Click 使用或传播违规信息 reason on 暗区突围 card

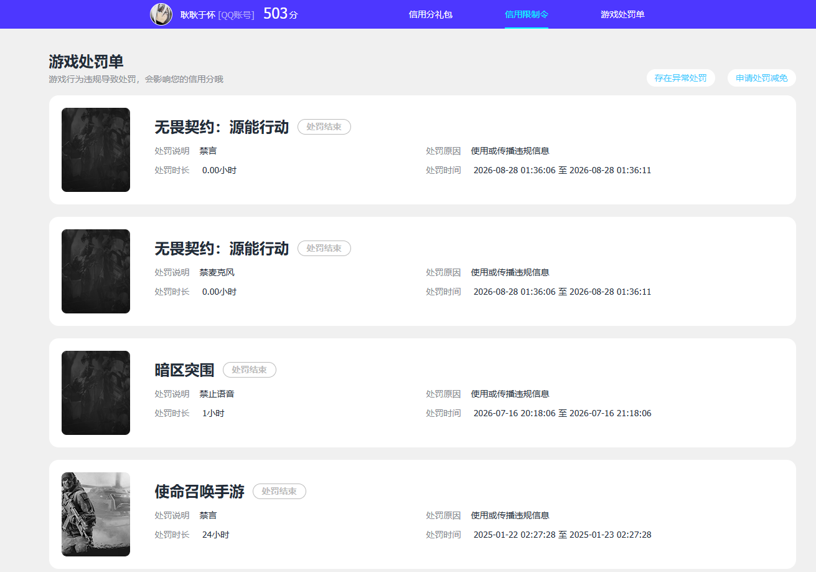tap(510, 394)
